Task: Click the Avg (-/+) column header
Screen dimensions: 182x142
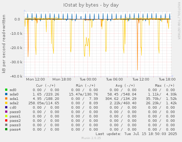Action: 125,85
